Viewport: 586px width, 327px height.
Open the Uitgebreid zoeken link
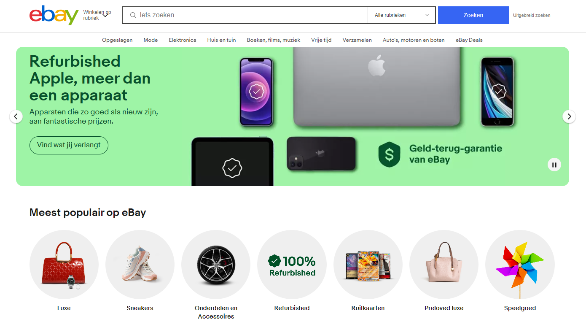532,15
